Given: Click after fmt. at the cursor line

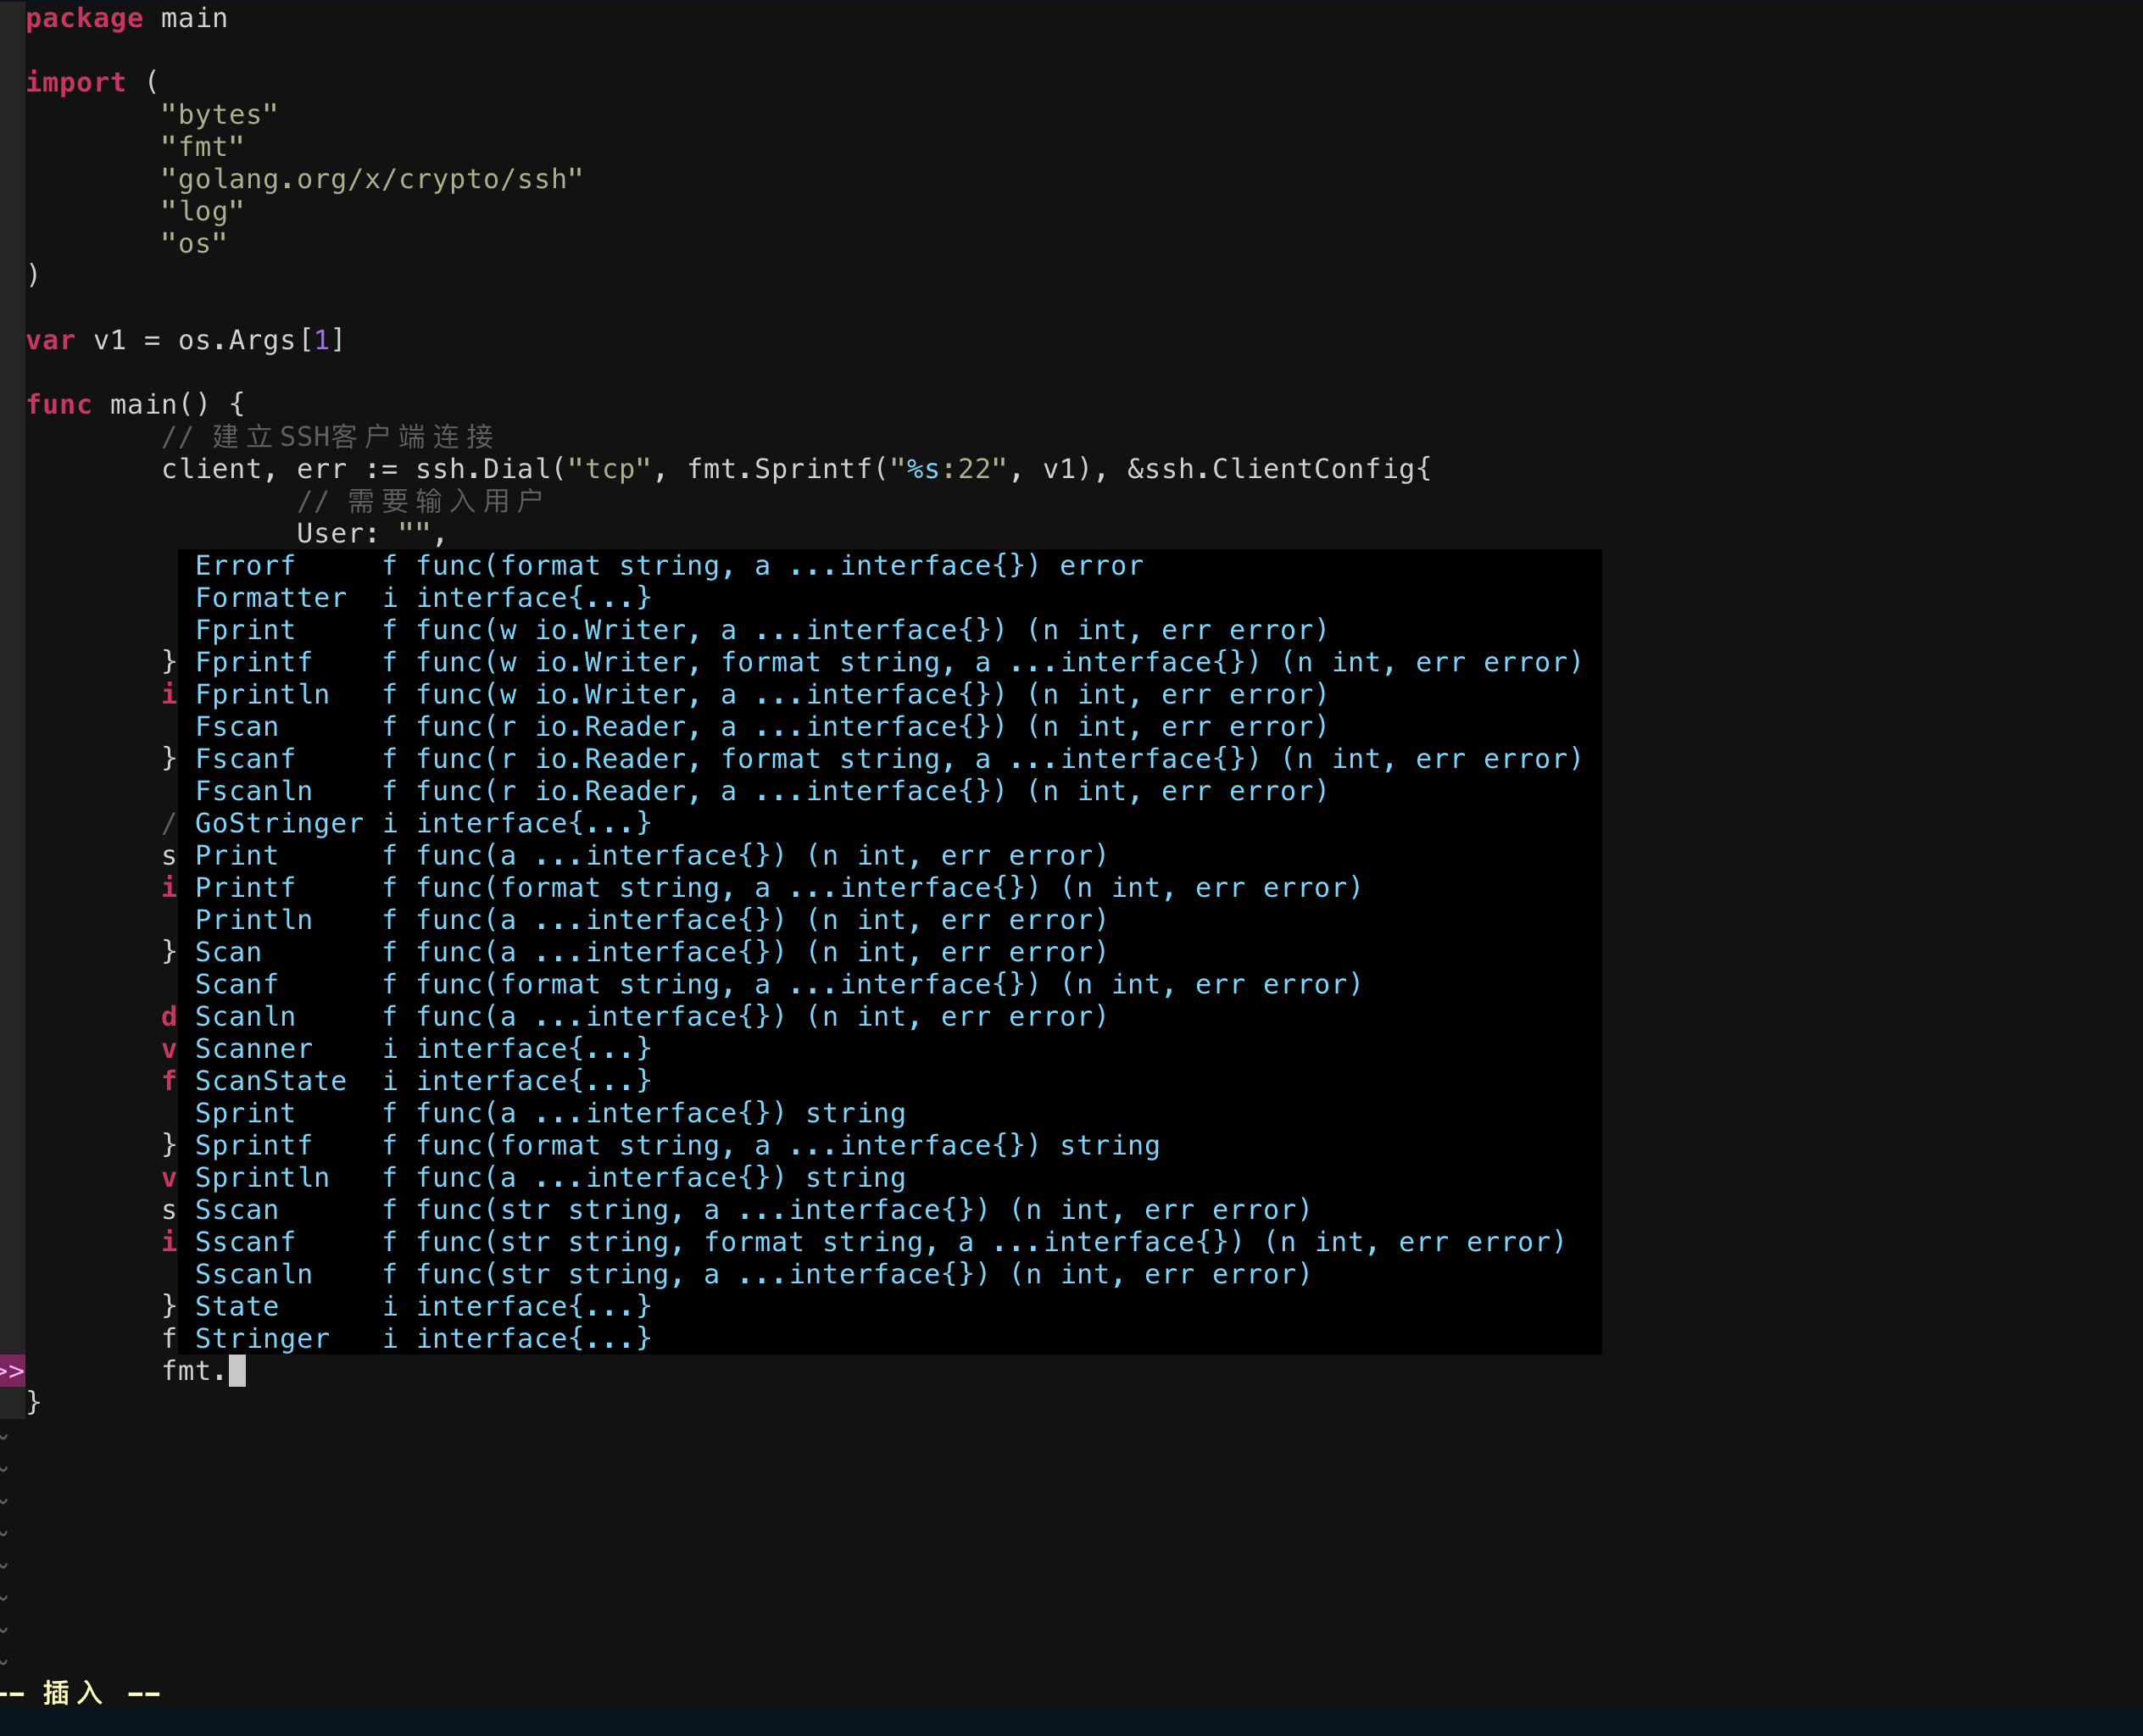Looking at the screenshot, I should (237, 1371).
